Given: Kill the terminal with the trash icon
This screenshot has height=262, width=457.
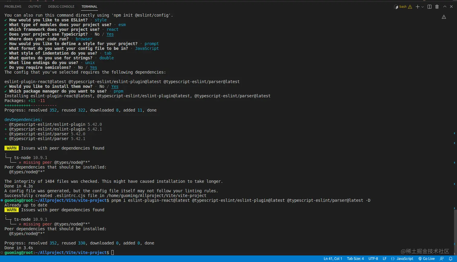Looking at the screenshot, I should (437, 7).
